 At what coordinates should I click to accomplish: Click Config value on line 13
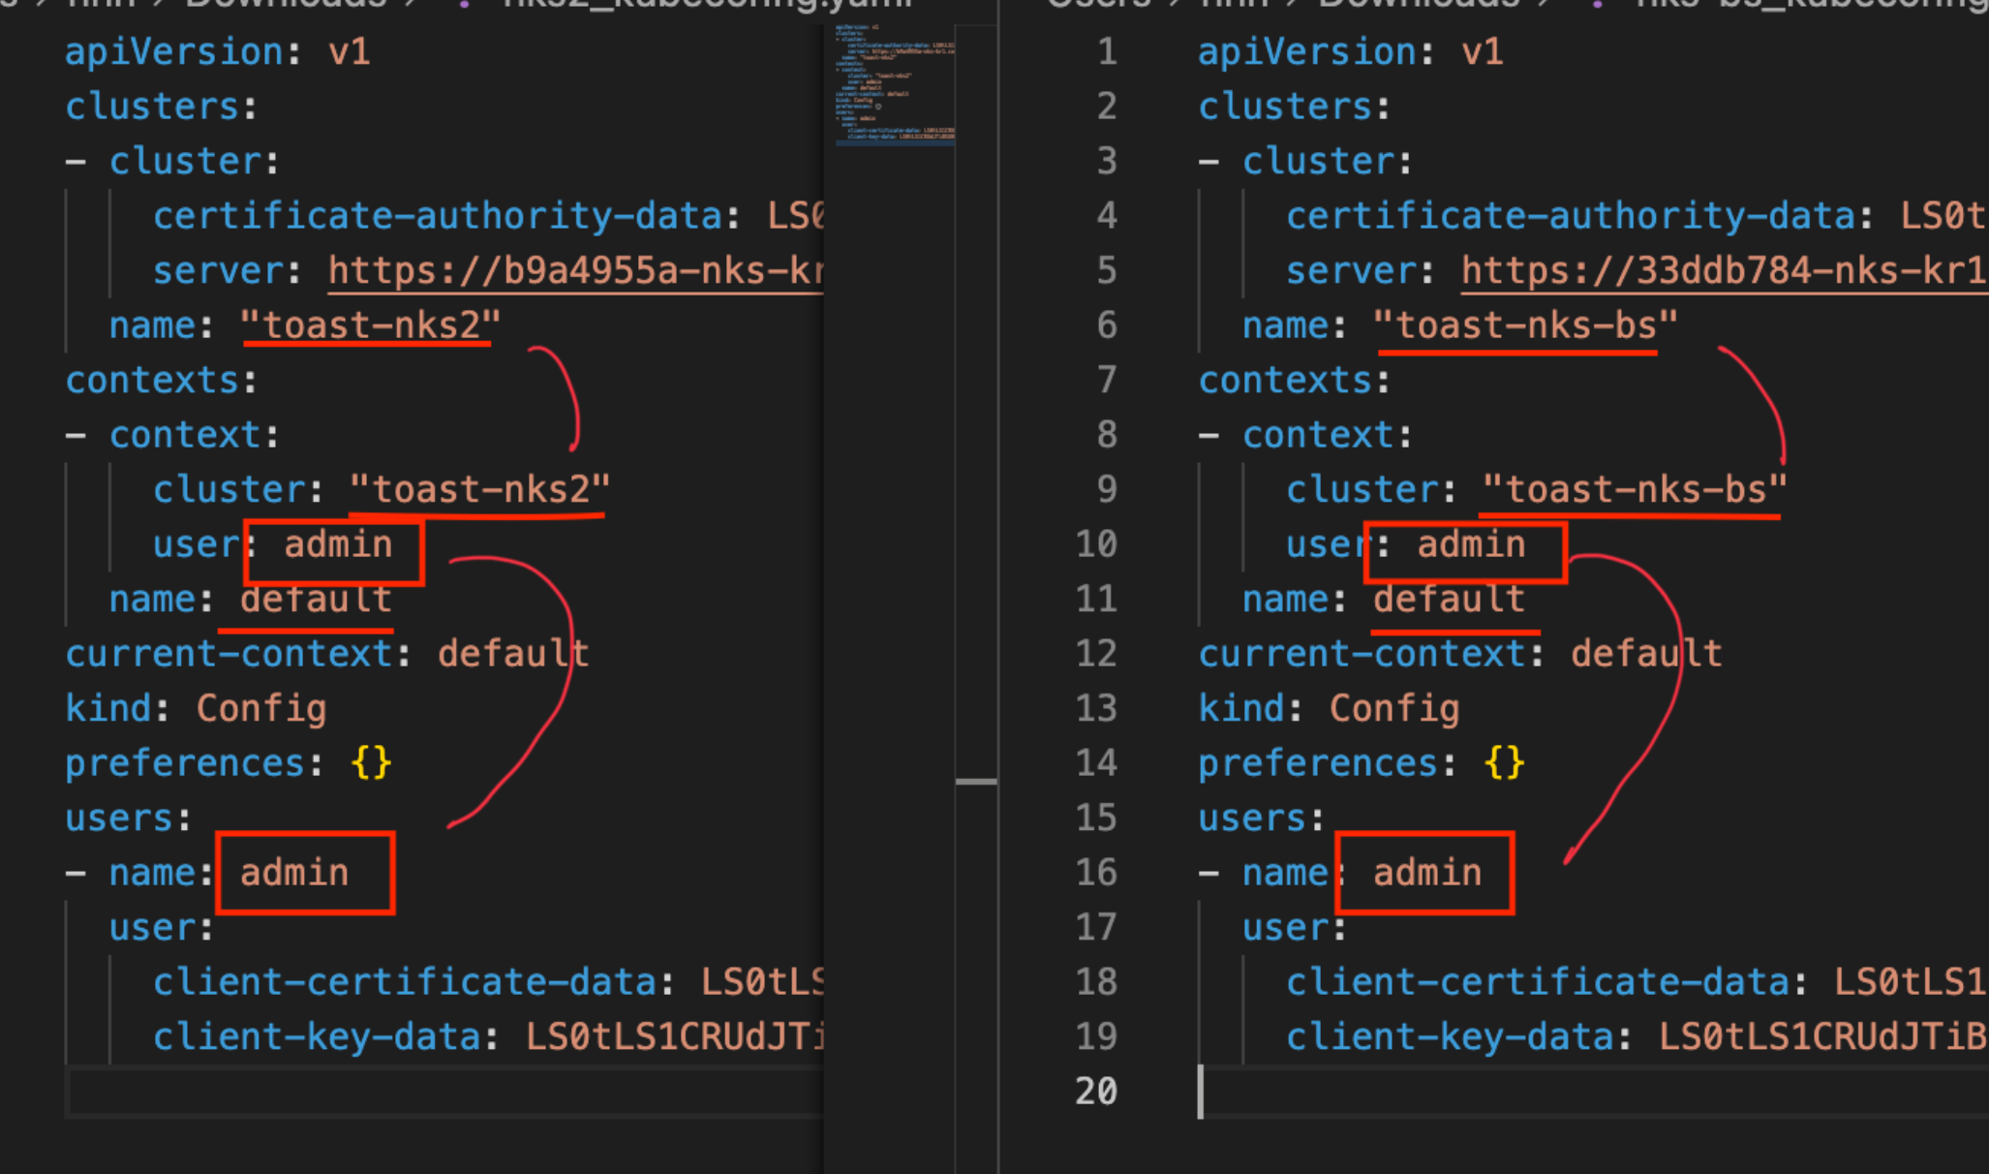point(1394,709)
